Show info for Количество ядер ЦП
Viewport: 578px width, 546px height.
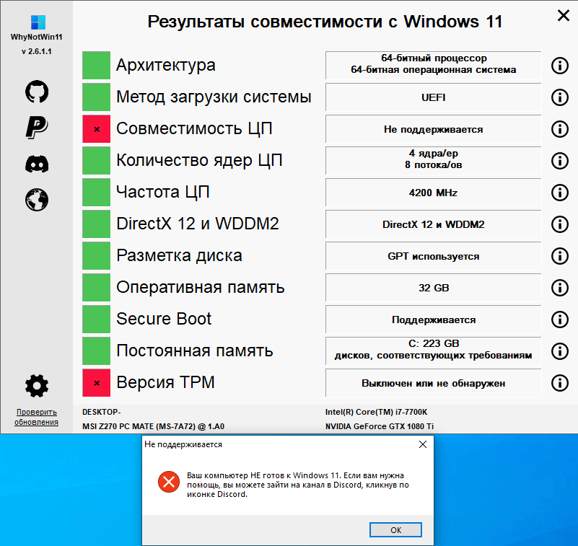[x=559, y=161]
